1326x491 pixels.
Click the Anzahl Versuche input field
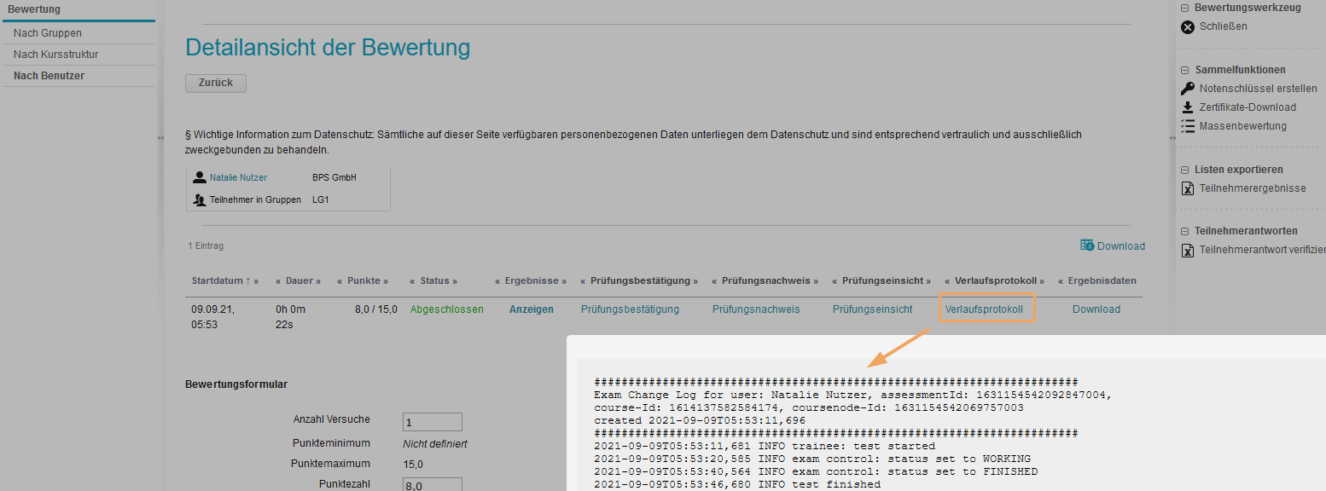[x=432, y=421]
